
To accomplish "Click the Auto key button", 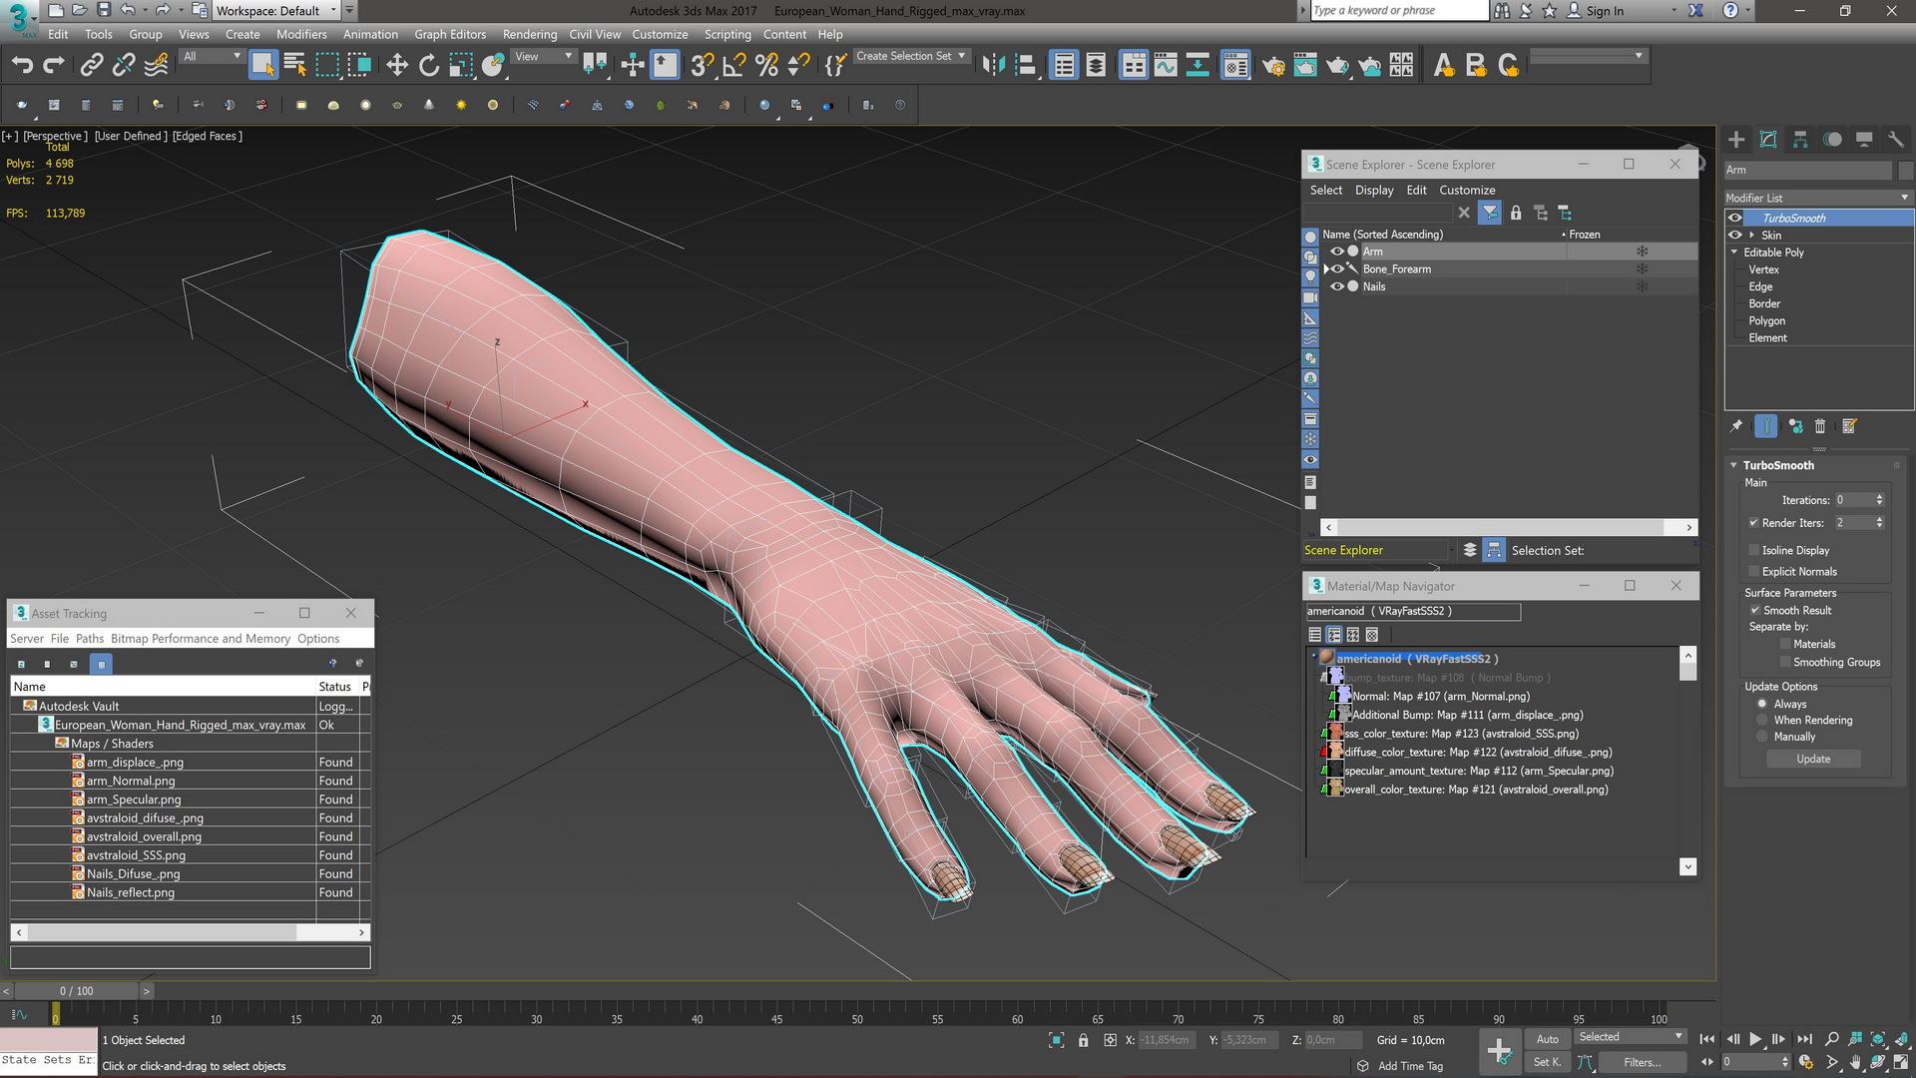I will [x=1547, y=1039].
